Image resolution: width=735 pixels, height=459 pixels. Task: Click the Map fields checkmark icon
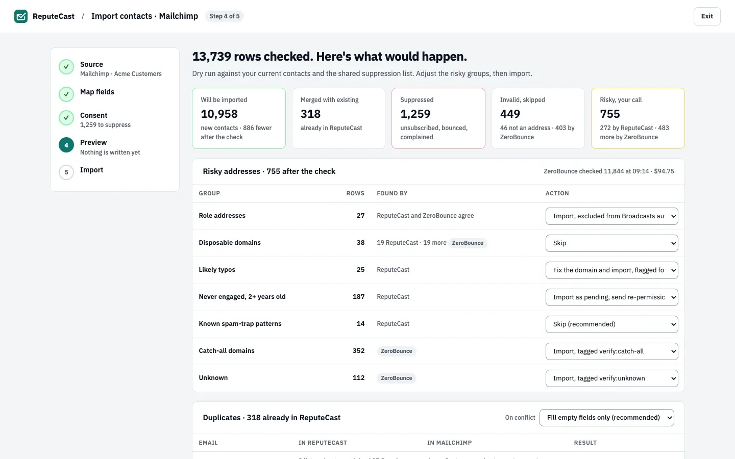click(66, 94)
